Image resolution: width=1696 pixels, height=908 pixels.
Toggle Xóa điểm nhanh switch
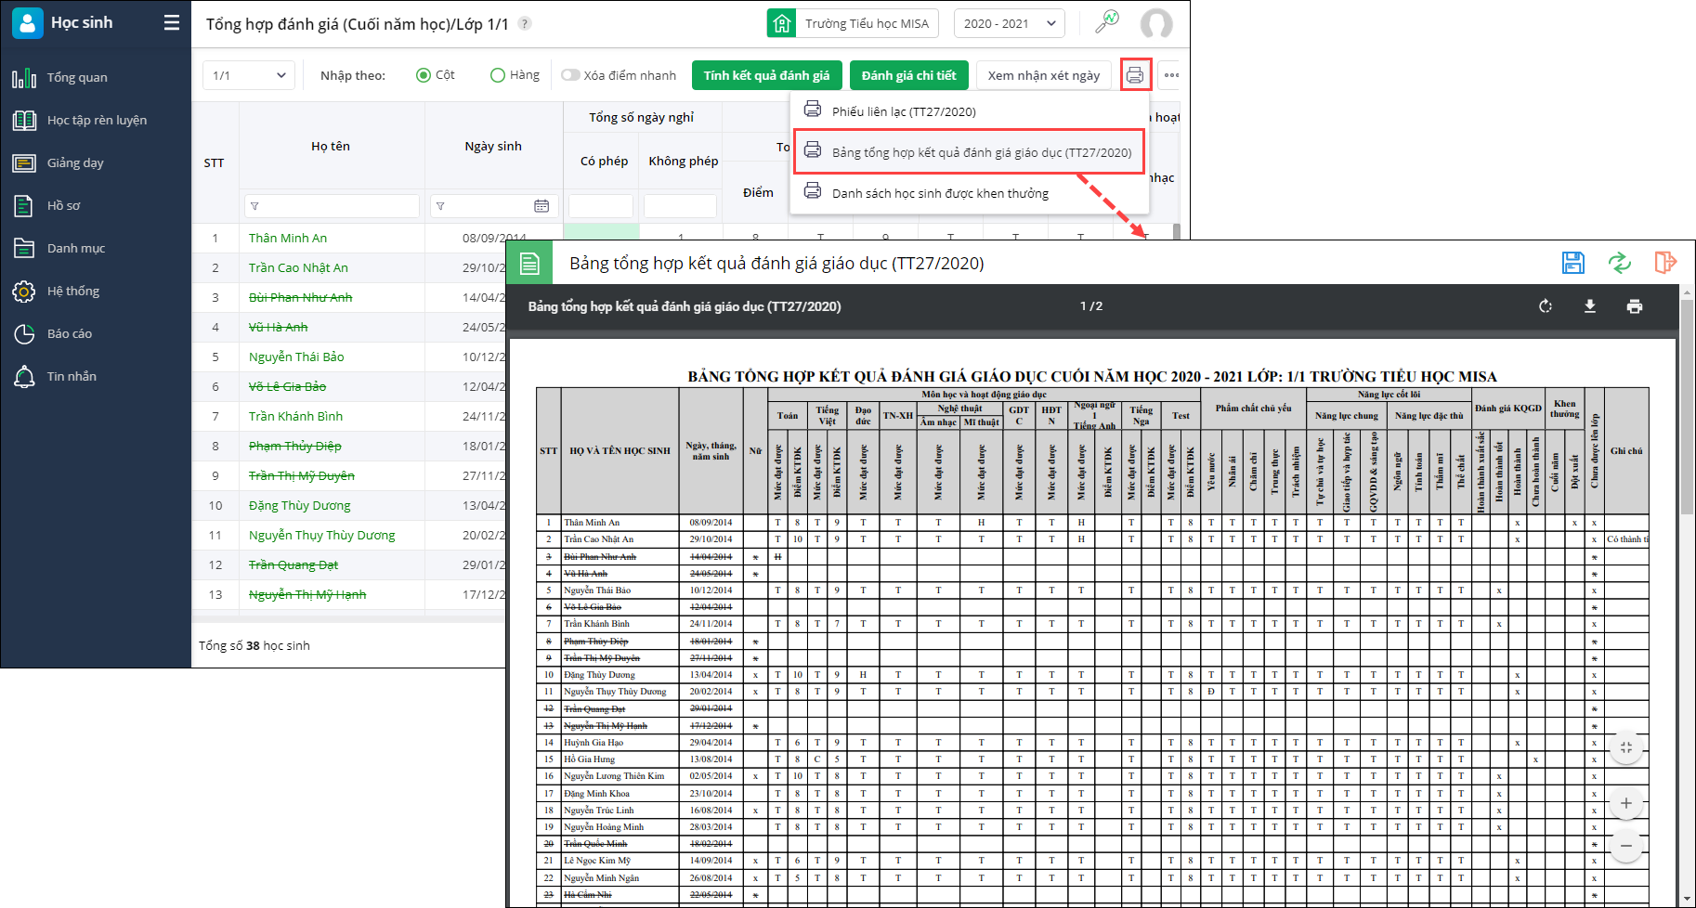click(x=570, y=75)
